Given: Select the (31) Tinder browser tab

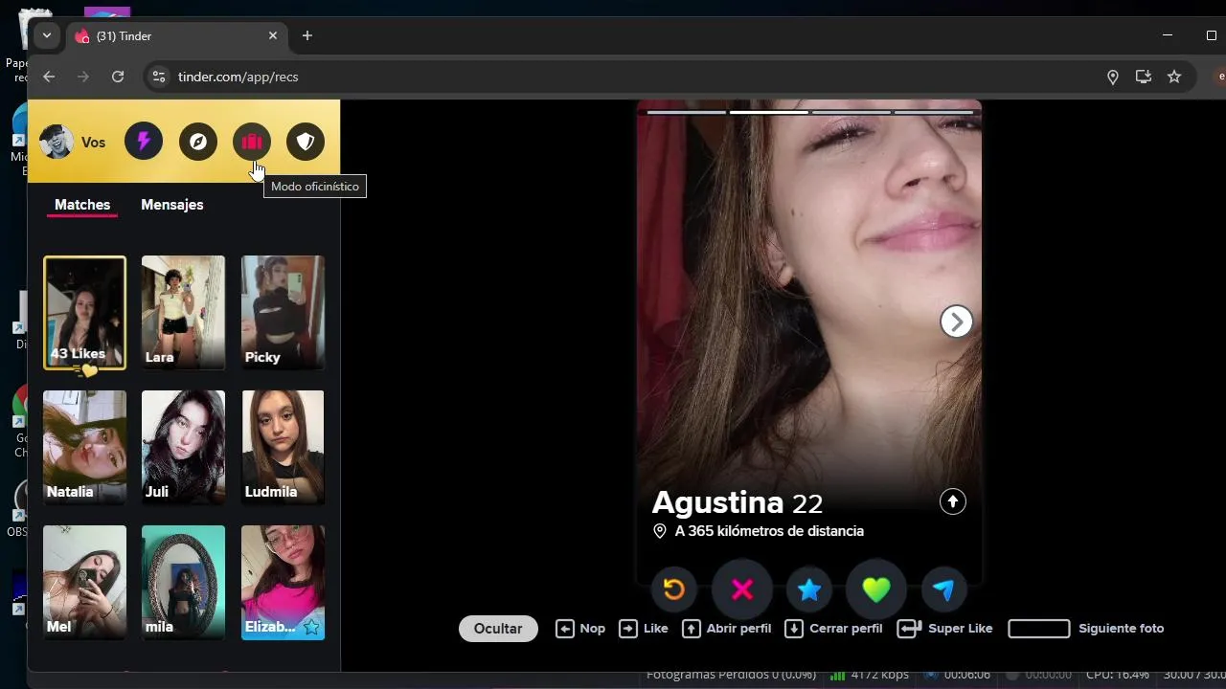Looking at the screenshot, I should click(176, 35).
